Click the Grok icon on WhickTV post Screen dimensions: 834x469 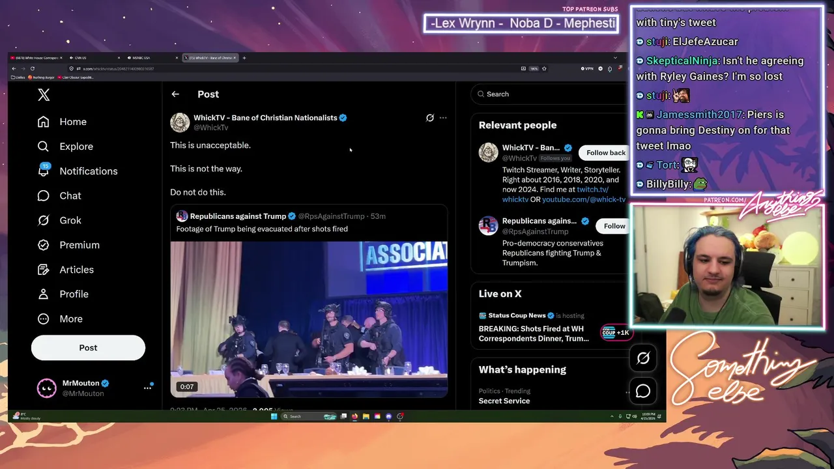tap(430, 118)
